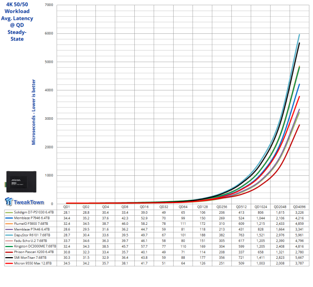Click the Solidigm D7-PS1030 legend color marker

coord(11,213)
